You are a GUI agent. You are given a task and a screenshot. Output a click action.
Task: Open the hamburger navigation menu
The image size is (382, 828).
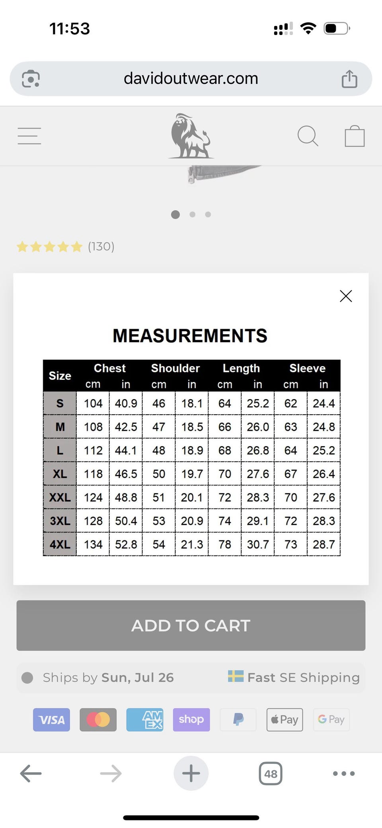(x=29, y=136)
